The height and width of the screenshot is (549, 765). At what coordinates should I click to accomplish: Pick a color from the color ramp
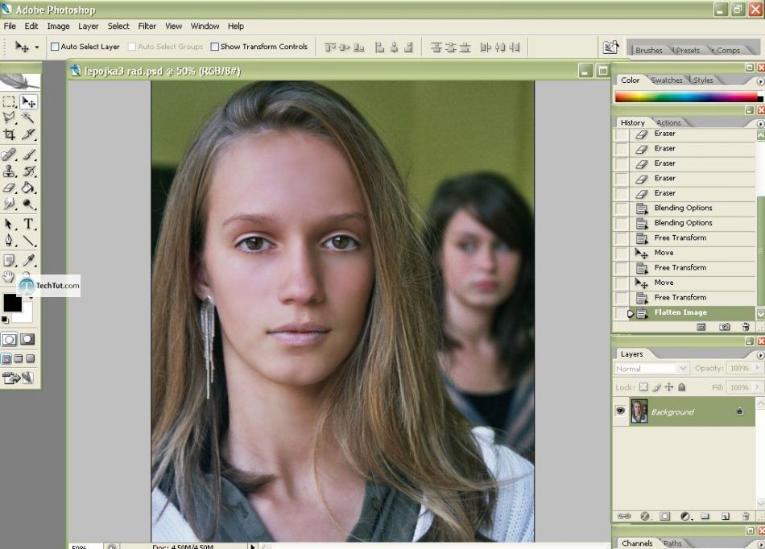click(688, 97)
